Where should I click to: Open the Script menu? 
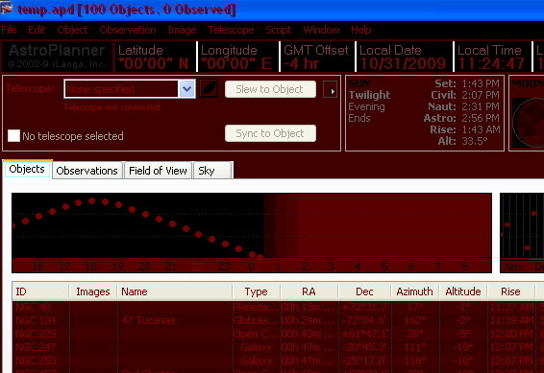pyautogui.click(x=278, y=30)
